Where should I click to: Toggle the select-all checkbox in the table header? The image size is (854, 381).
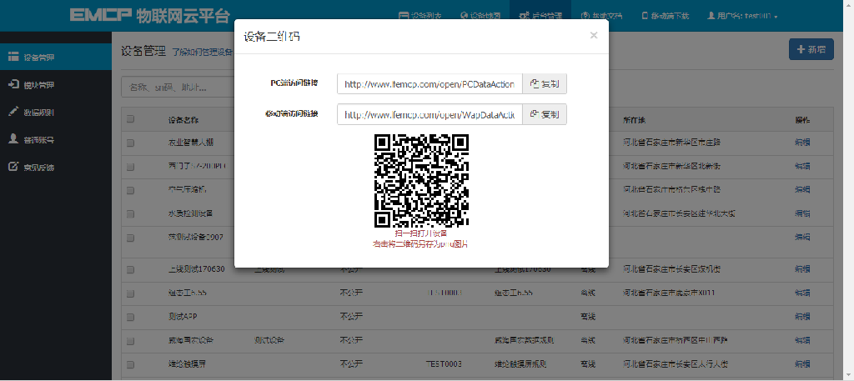130,119
